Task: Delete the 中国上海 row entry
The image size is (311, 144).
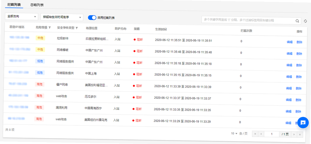Action: point(299,77)
